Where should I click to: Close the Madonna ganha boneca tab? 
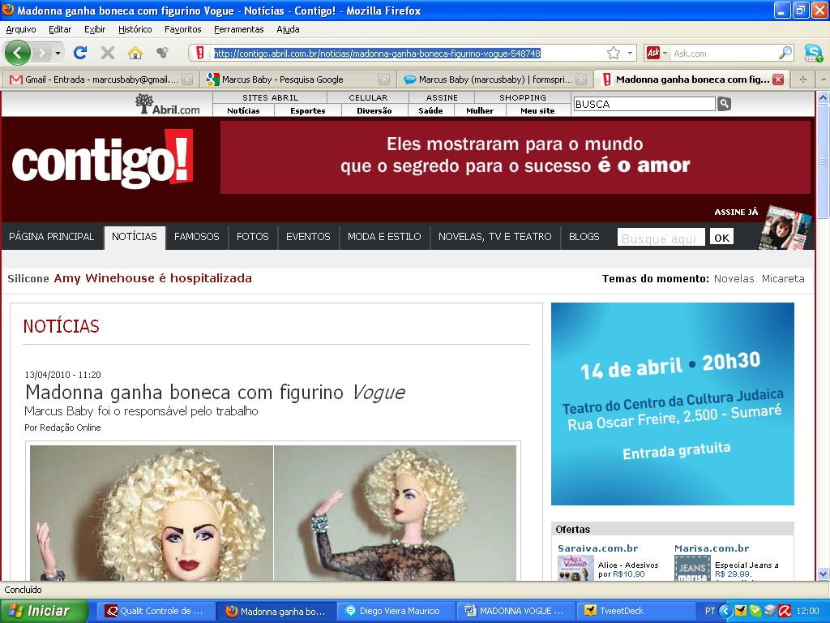pyautogui.click(x=778, y=79)
